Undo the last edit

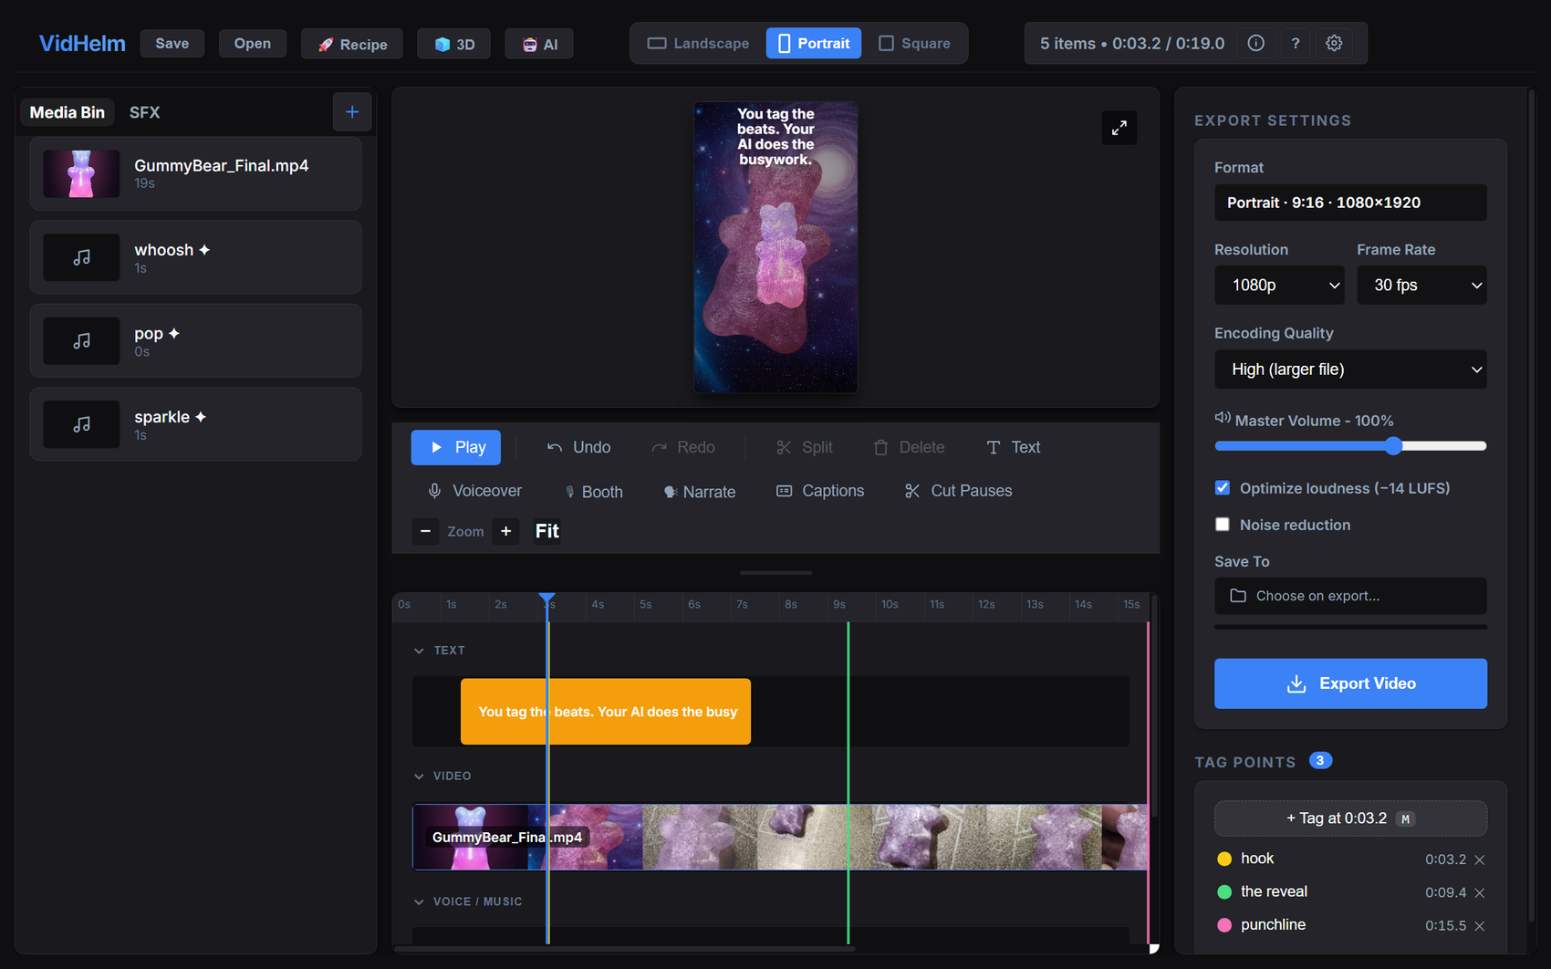[578, 447]
